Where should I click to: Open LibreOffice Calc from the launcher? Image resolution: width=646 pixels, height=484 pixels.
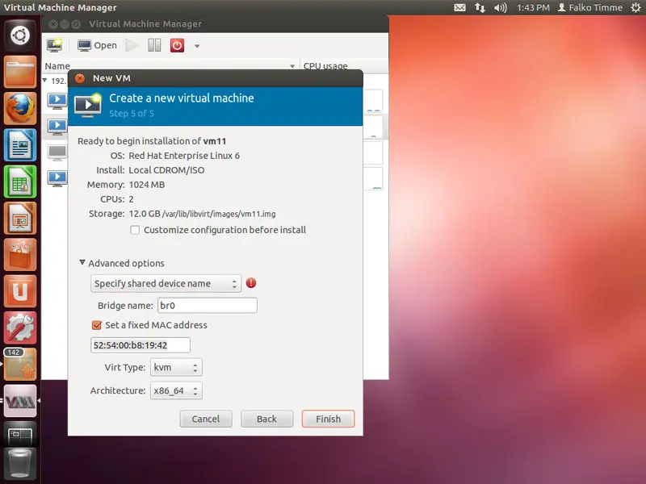[19, 181]
